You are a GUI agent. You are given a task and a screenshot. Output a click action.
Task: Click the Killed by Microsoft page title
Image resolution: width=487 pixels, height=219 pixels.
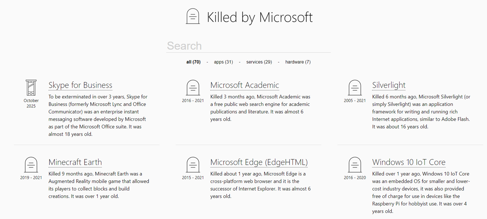click(260, 17)
